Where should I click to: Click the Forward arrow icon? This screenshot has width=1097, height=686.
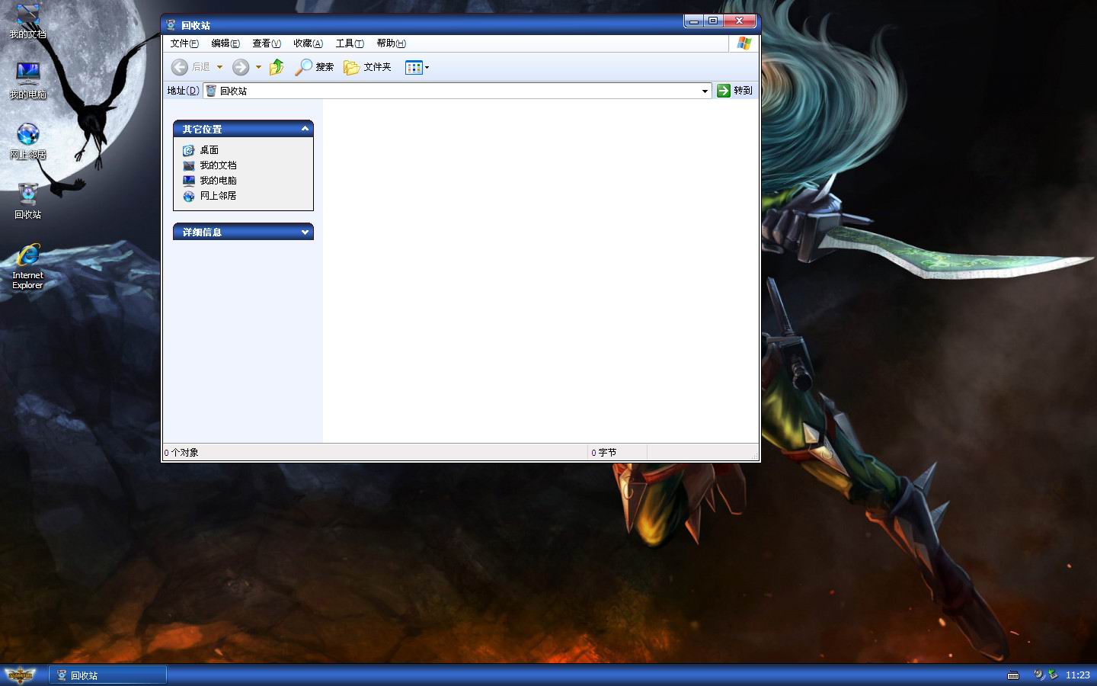[x=241, y=67]
